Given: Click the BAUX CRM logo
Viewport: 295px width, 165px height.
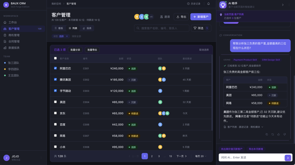Looking at the screenshot, I should [6, 5].
